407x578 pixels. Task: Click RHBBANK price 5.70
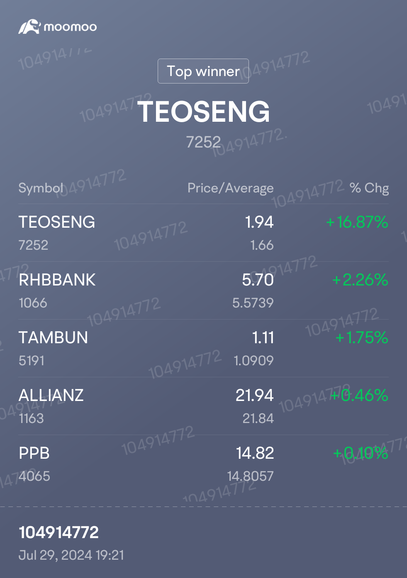tap(258, 280)
